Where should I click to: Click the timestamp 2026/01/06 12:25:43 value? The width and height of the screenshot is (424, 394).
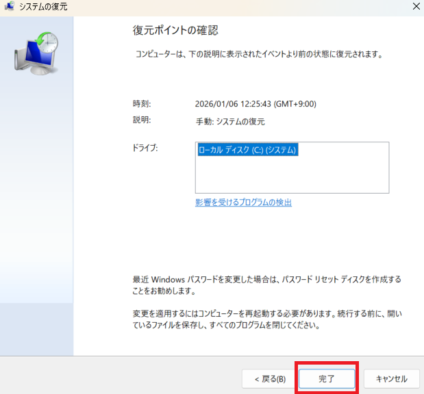255,104
